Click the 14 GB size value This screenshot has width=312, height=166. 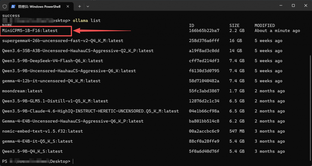tap(236, 51)
